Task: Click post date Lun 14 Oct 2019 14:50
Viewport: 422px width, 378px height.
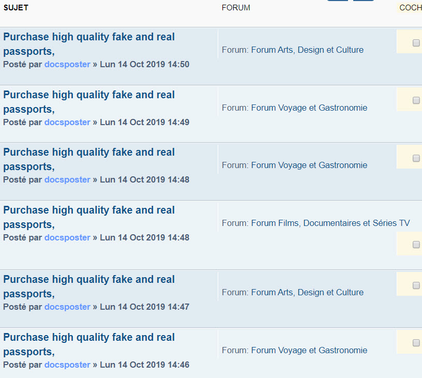Action: 144,64
